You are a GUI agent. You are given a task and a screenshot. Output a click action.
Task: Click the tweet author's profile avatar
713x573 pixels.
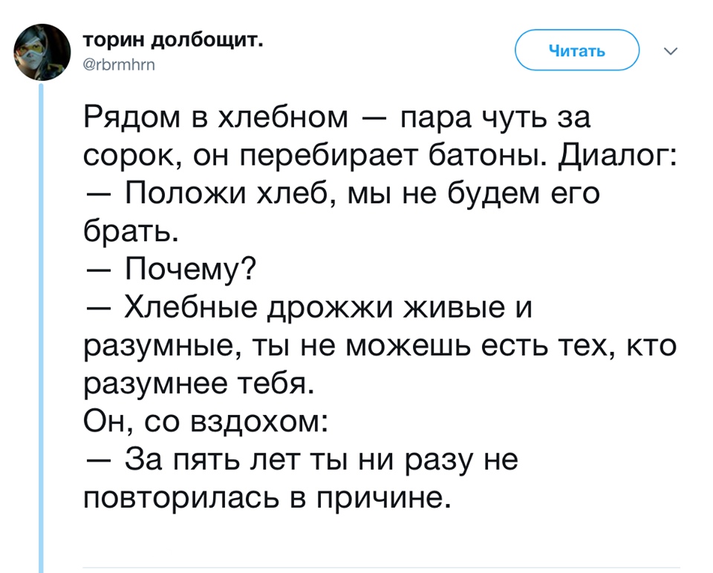42,52
